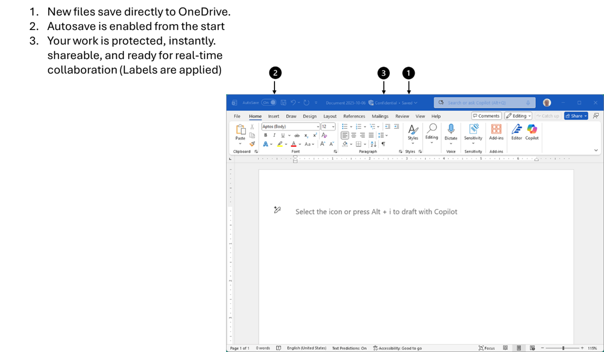The height and width of the screenshot is (352, 604).
Task: Switch to the References tab
Action: [354, 116]
